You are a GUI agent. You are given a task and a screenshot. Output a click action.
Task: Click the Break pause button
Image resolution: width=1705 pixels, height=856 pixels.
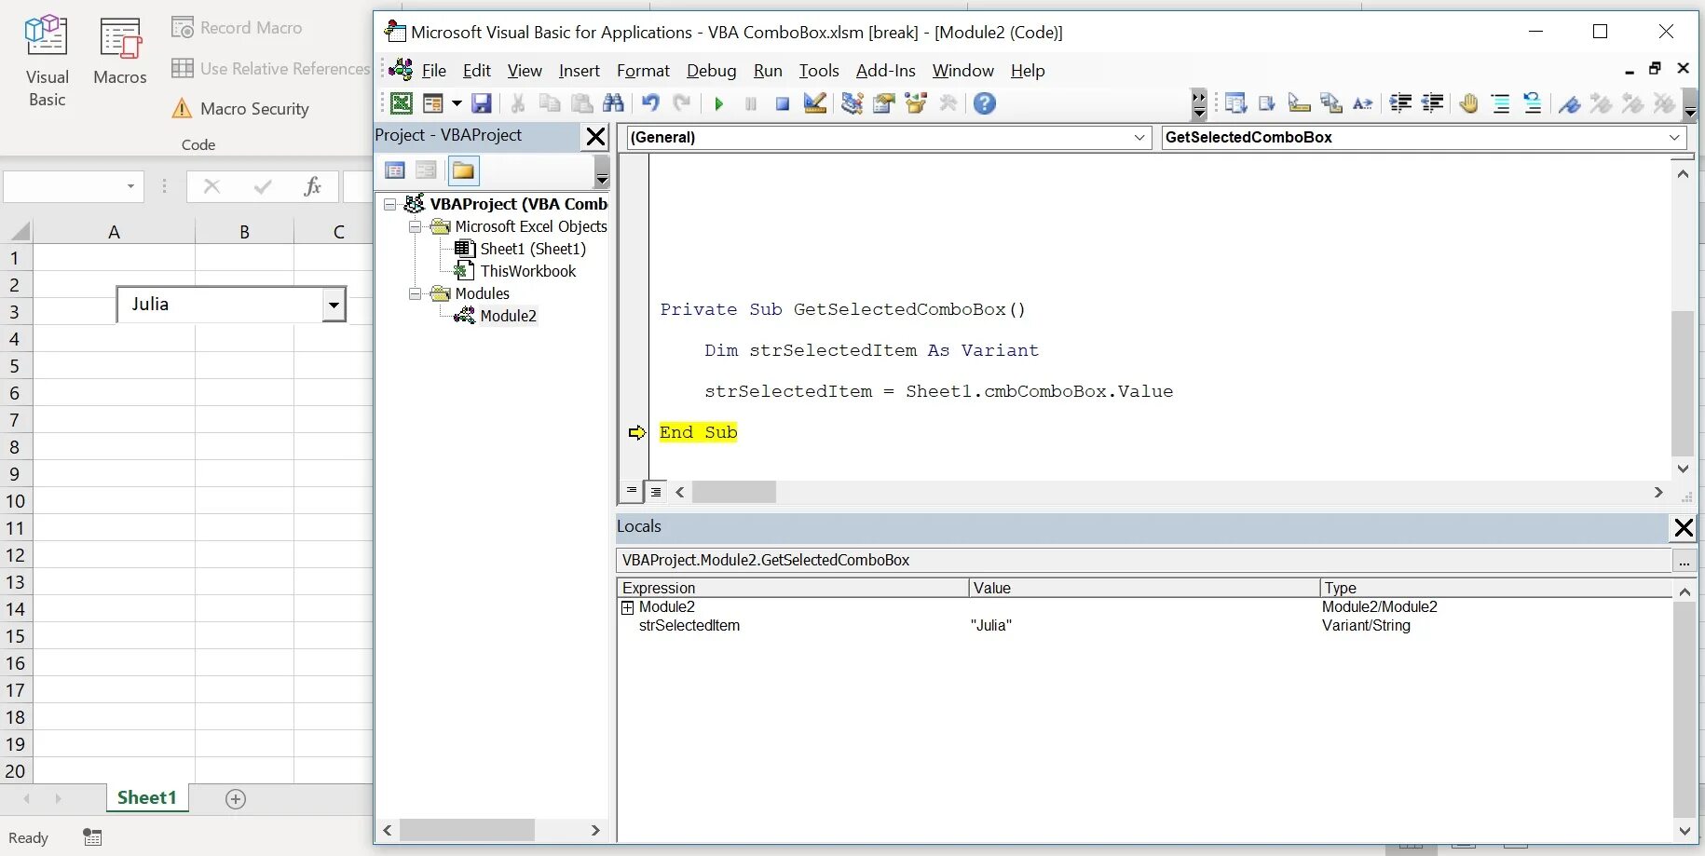(x=750, y=103)
